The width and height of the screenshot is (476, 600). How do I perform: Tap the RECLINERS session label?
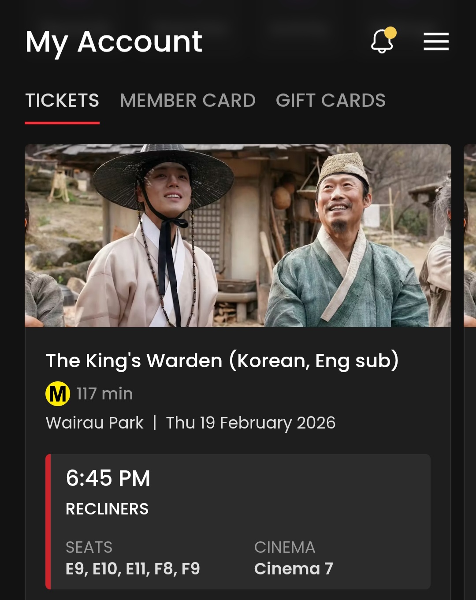107,509
